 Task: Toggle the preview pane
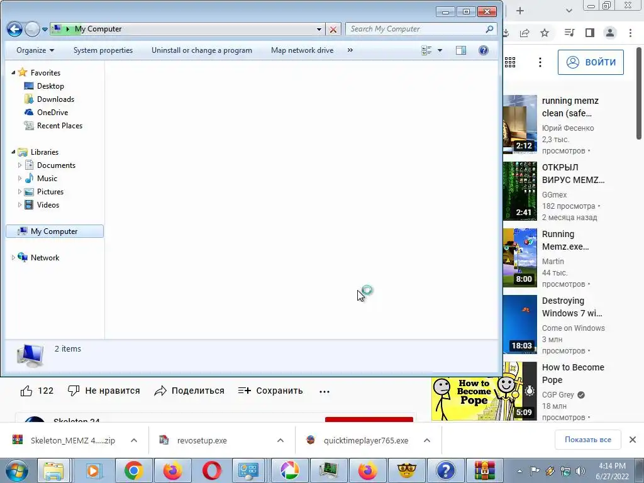pos(461,50)
